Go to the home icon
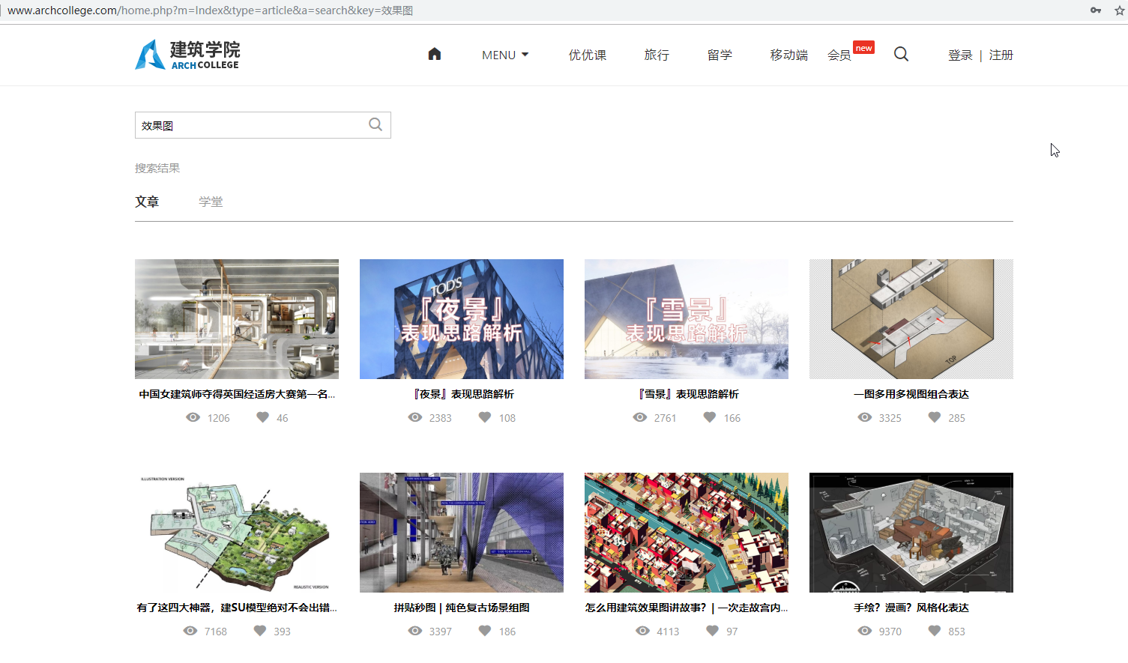This screenshot has width=1128, height=663. click(x=435, y=54)
